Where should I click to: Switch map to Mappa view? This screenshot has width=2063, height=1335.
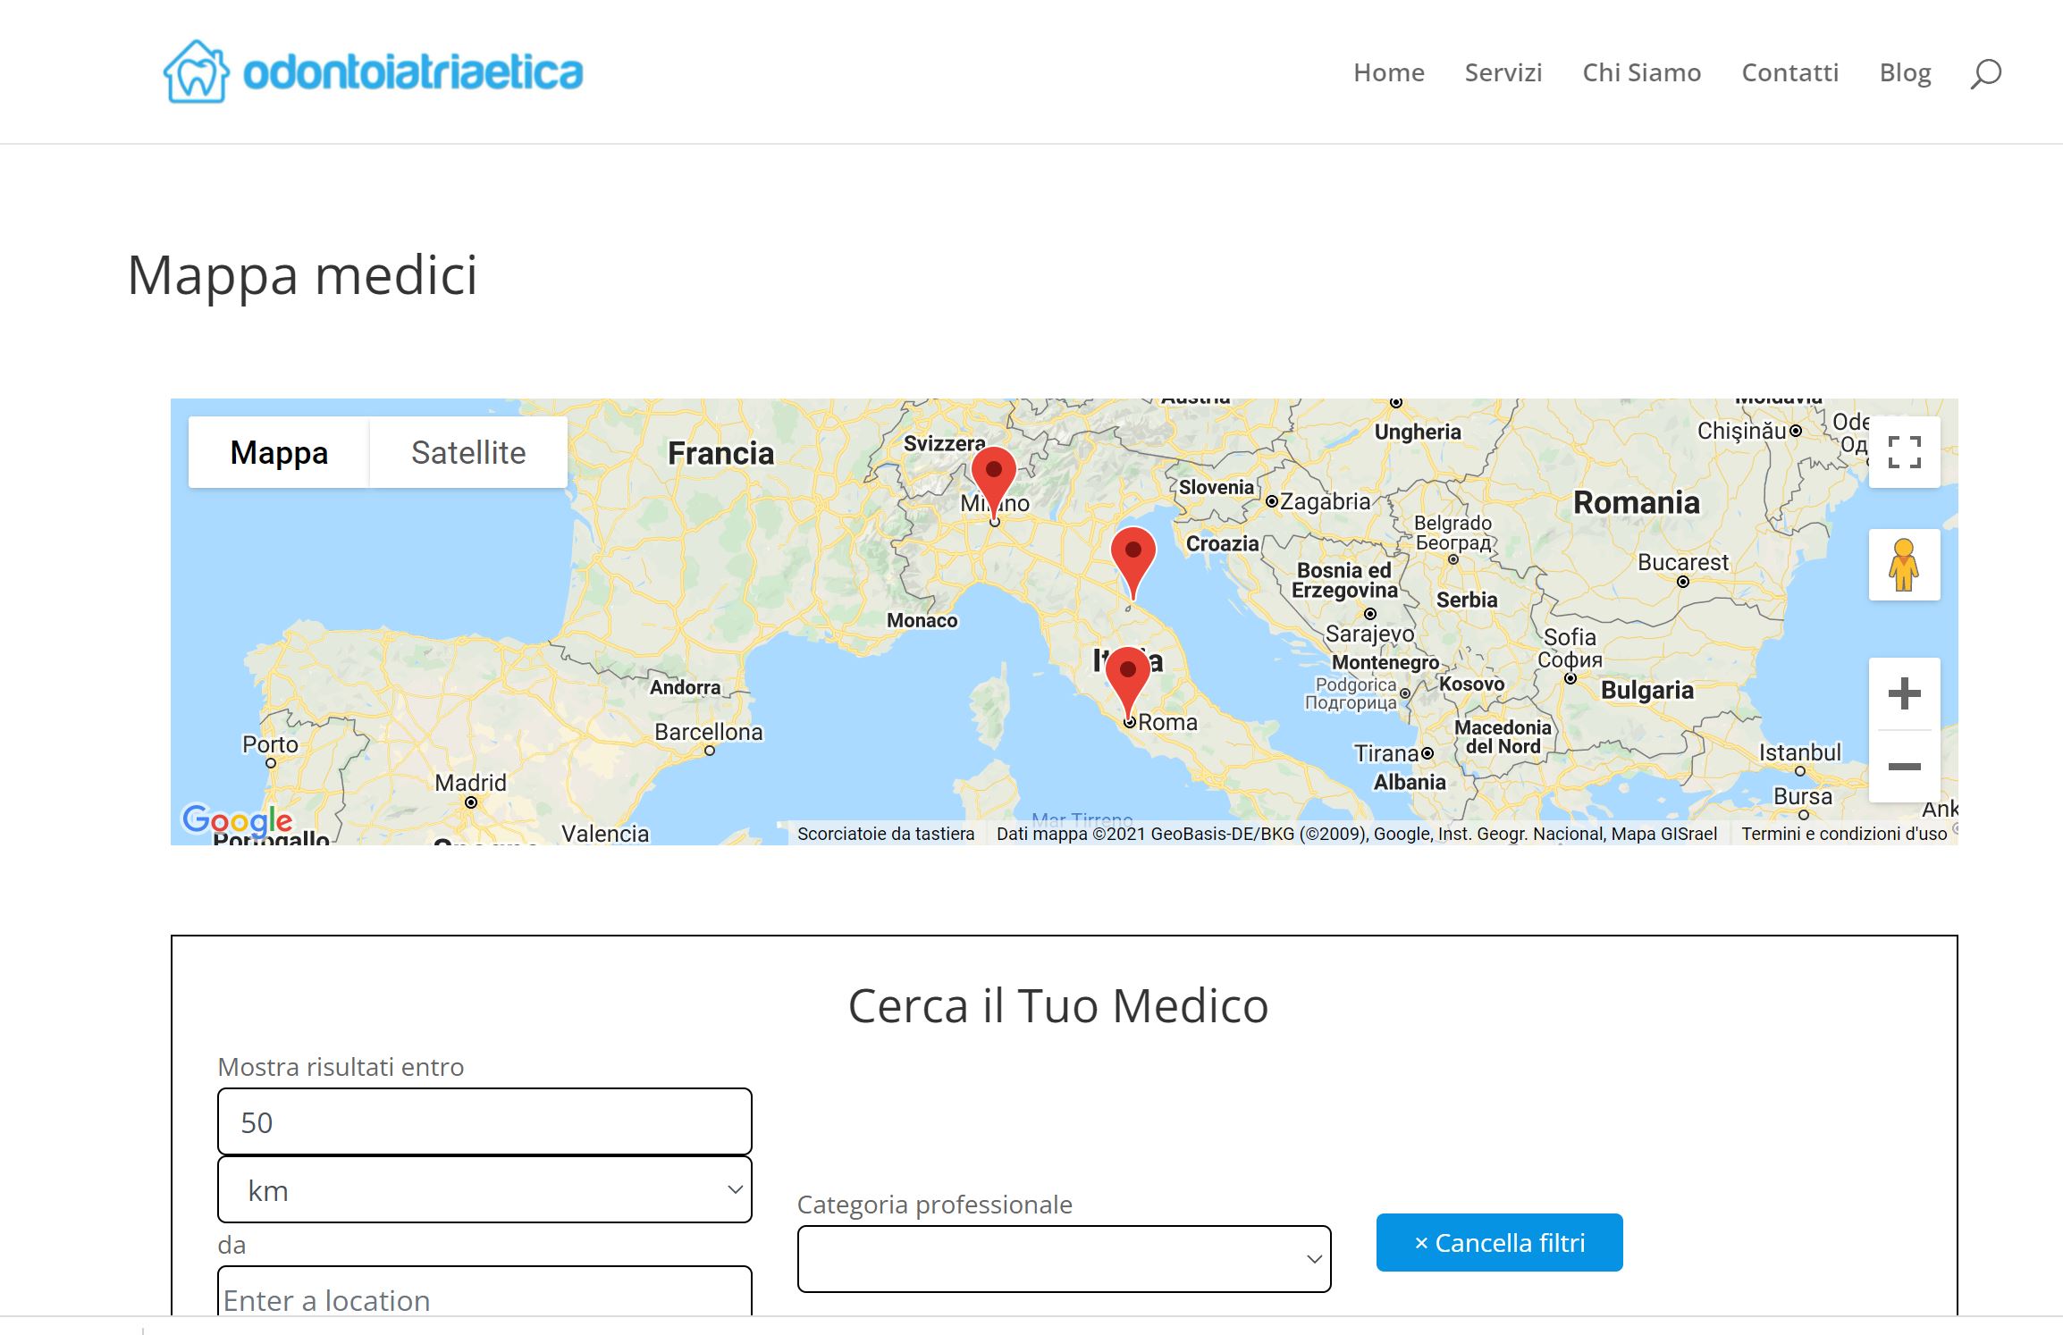click(x=279, y=452)
